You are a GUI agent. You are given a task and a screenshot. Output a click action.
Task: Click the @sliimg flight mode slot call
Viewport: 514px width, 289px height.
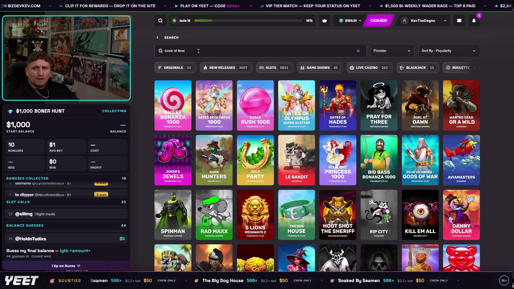point(66,214)
